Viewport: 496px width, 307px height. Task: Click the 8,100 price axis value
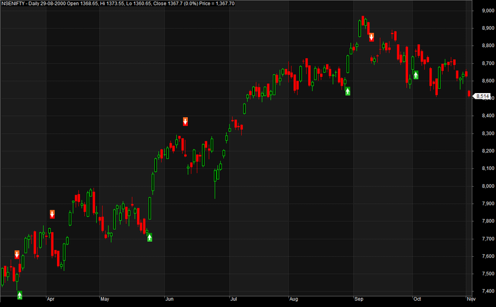pos(488,168)
